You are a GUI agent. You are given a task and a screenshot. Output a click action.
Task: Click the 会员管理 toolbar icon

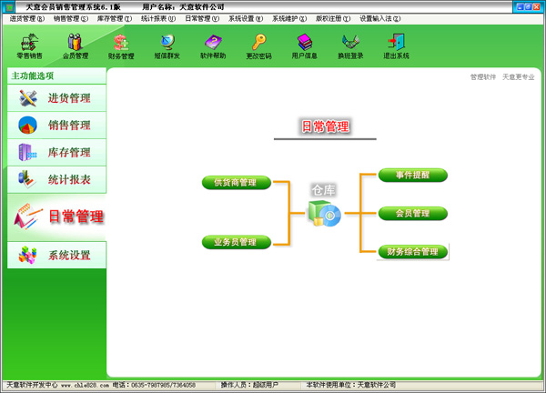click(x=76, y=43)
